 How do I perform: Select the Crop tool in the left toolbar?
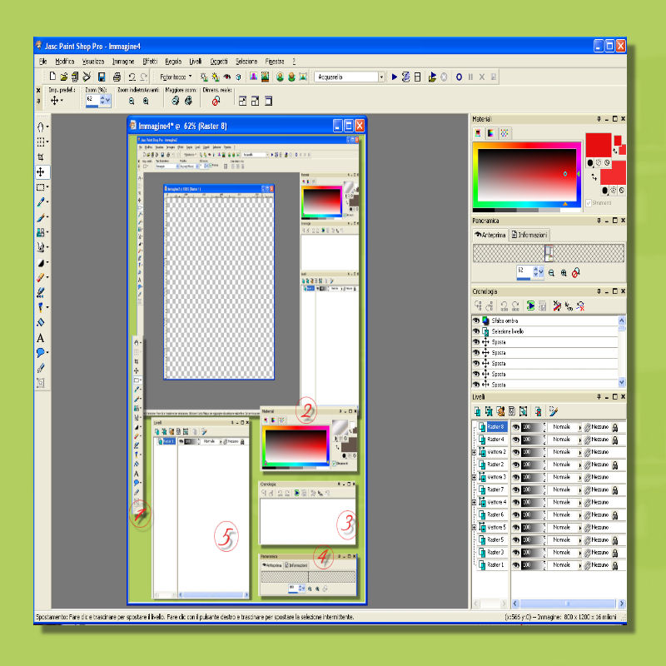tap(41, 157)
